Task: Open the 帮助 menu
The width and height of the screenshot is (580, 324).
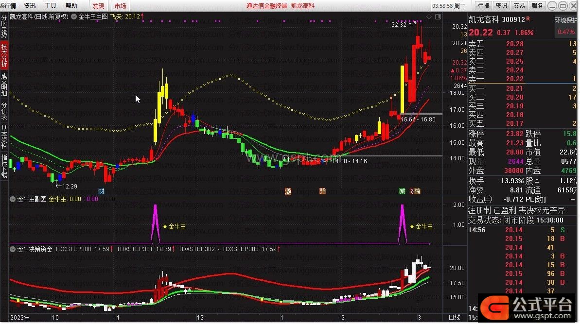Action: (x=71, y=5)
